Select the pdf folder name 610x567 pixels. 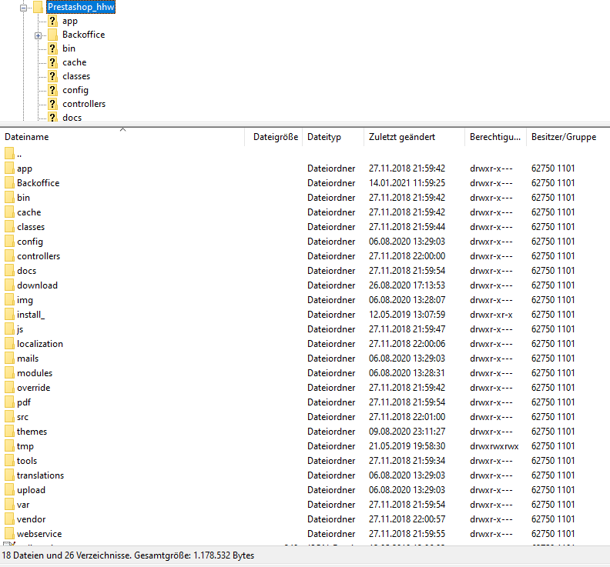pos(24,402)
